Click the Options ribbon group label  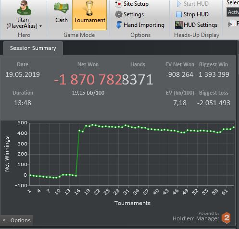pos(140,35)
